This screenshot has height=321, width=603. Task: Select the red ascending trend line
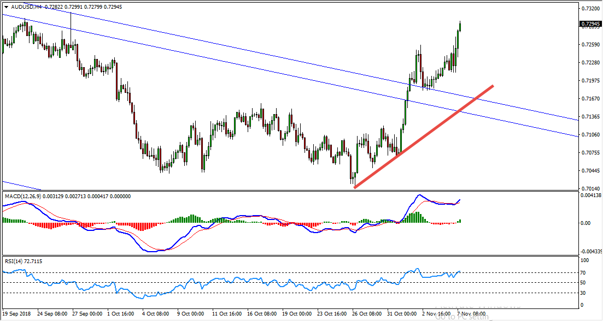(423, 136)
